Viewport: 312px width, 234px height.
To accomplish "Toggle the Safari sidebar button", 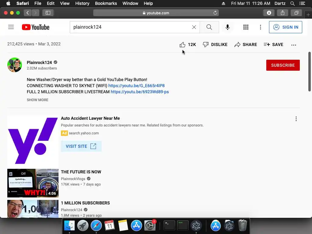I will point(48,13).
